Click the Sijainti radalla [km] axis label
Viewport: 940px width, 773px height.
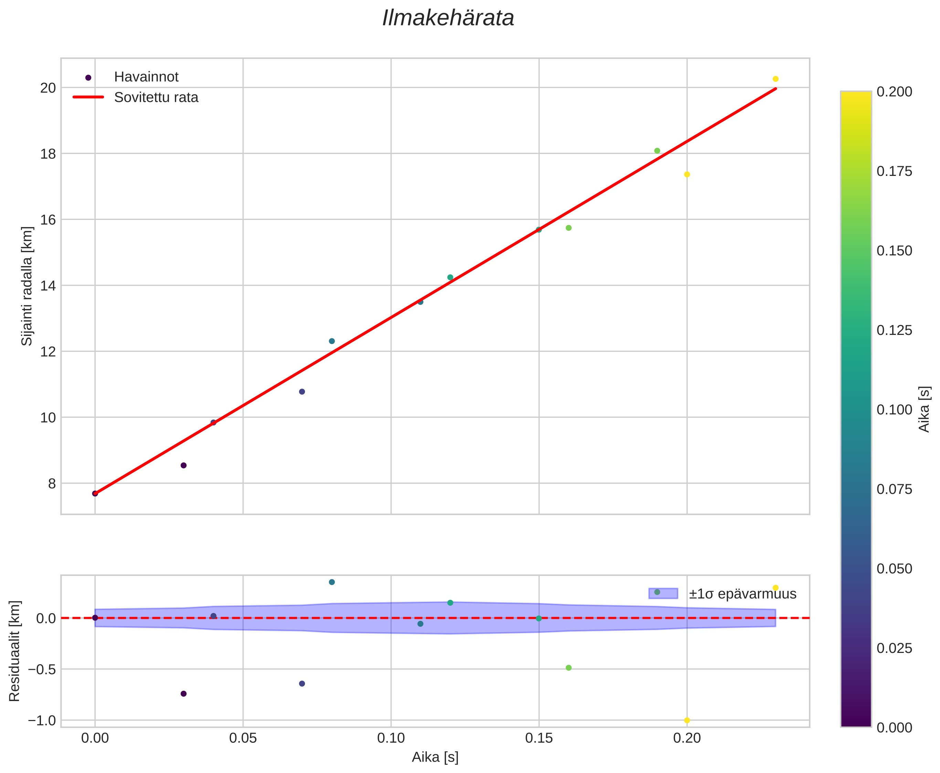[x=27, y=286]
